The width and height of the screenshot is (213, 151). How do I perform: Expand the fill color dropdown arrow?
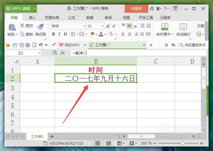(96, 34)
